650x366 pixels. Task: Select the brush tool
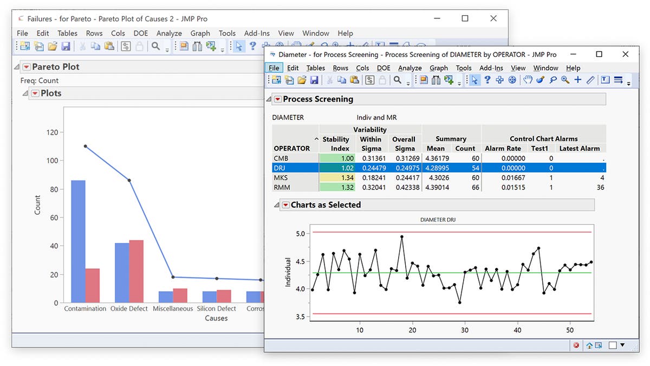539,80
